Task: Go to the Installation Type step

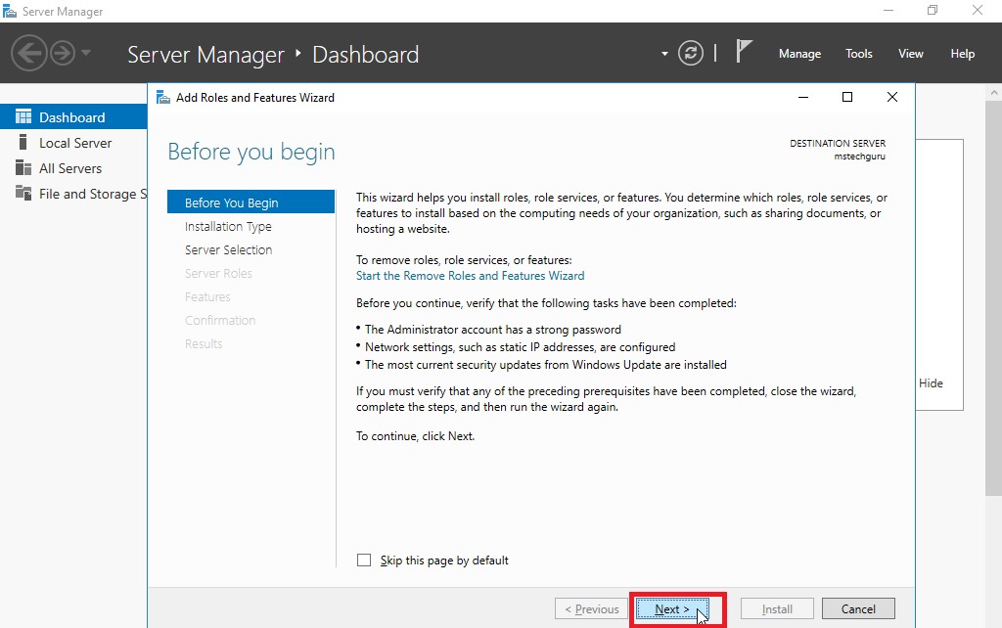Action: (228, 226)
